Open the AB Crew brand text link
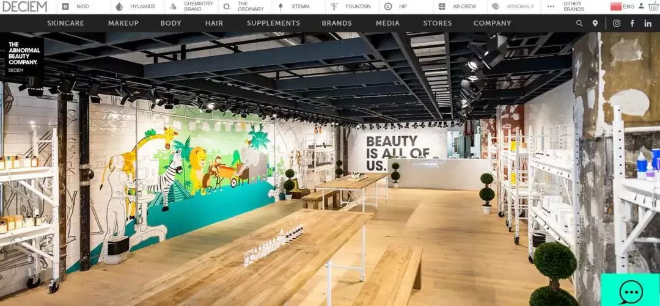Image resolution: width=660 pixels, height=306 pixels. point(464,6)
